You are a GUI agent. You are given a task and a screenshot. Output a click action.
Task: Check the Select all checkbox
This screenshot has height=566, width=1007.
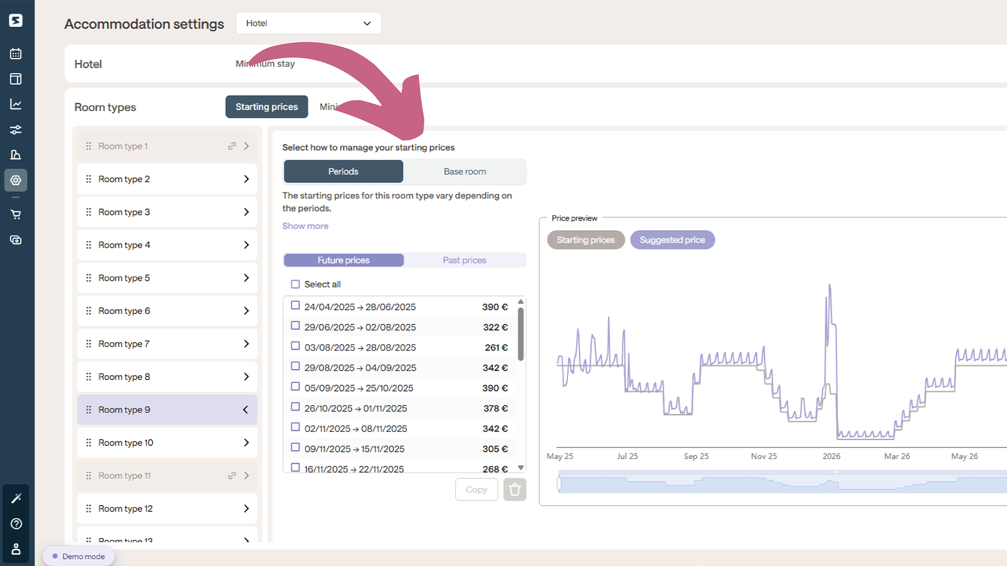pos(295,284)
